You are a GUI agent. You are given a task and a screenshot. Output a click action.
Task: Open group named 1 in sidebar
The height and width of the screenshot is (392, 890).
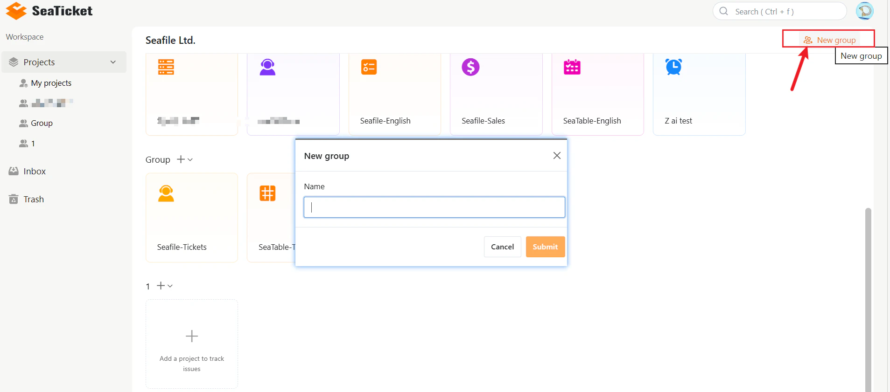pyautogui.click(x=33, y=144)
